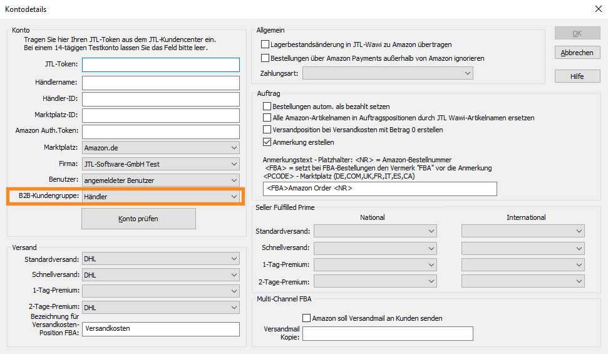Image resolution: width=608 pixels, height=354 pixels.
Task: Open the Marktplatz dropdown showing Amazon.de
Action: click(x=161, y=148)
